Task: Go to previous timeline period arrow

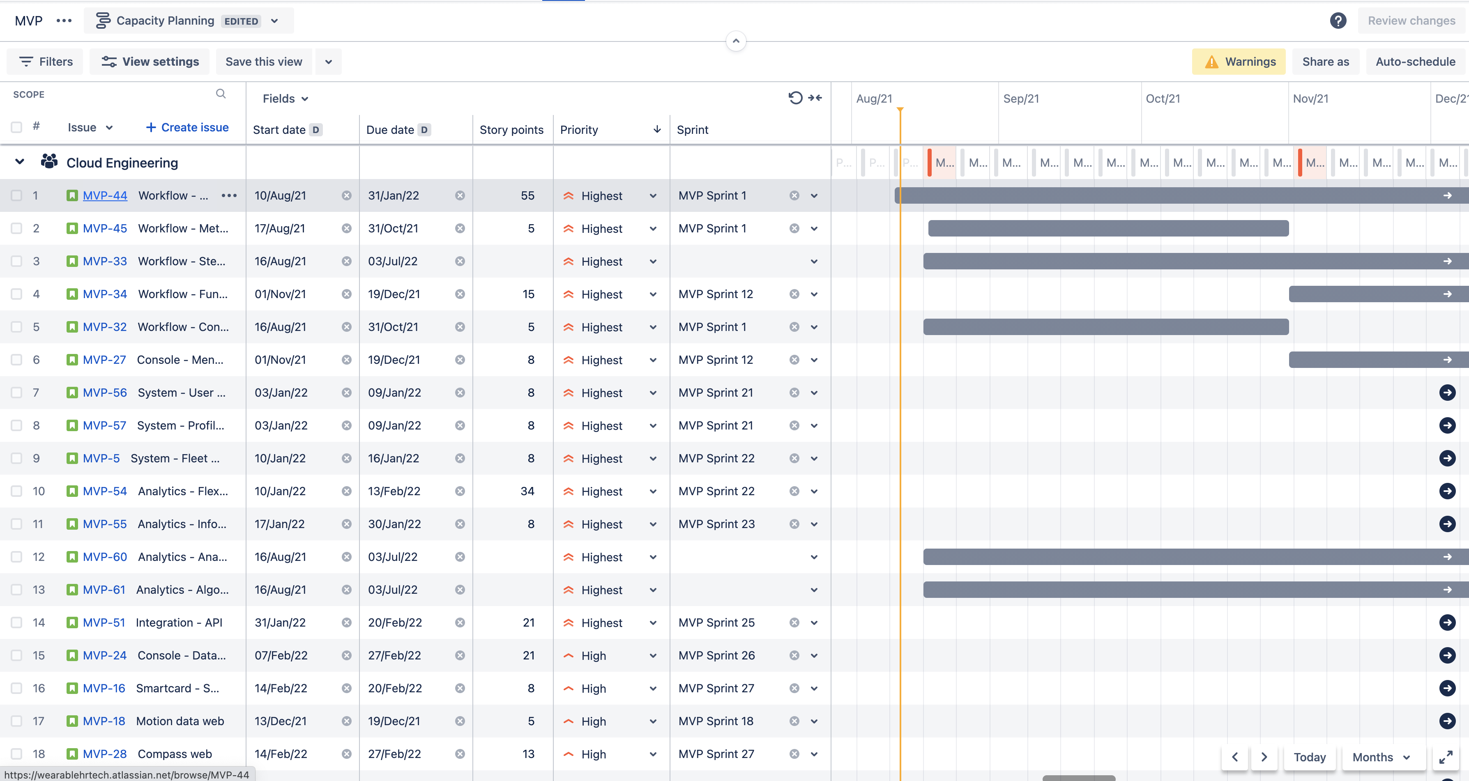Action: [1235, 757]
